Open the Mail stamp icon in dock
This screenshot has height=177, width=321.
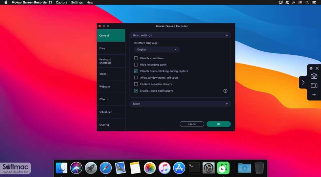120,168
